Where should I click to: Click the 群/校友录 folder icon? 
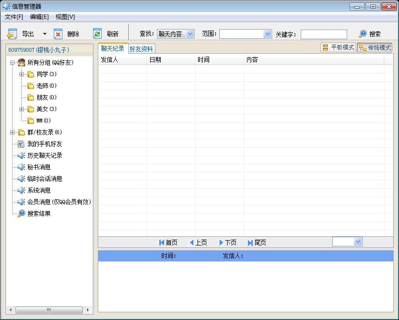pos(22,132)
